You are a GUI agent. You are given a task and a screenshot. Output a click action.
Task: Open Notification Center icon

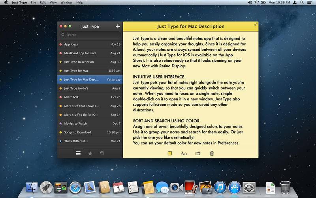coord(309,2)
